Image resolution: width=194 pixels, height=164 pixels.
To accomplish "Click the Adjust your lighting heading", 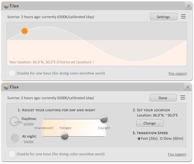I will click(x=56, y=110).
